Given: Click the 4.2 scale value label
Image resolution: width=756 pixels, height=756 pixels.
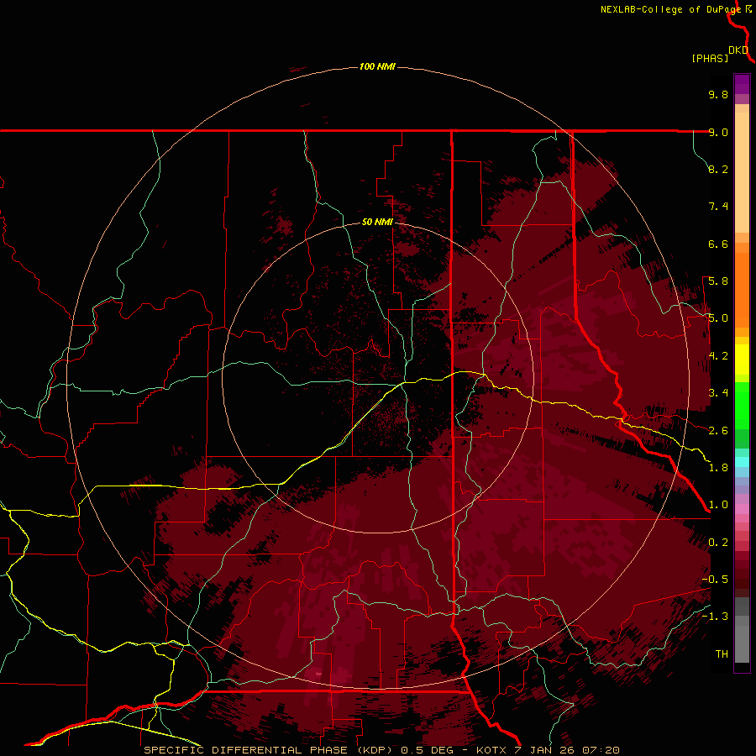Looking at the screenshot, I should pyautogui.click(x=718, y=356).
